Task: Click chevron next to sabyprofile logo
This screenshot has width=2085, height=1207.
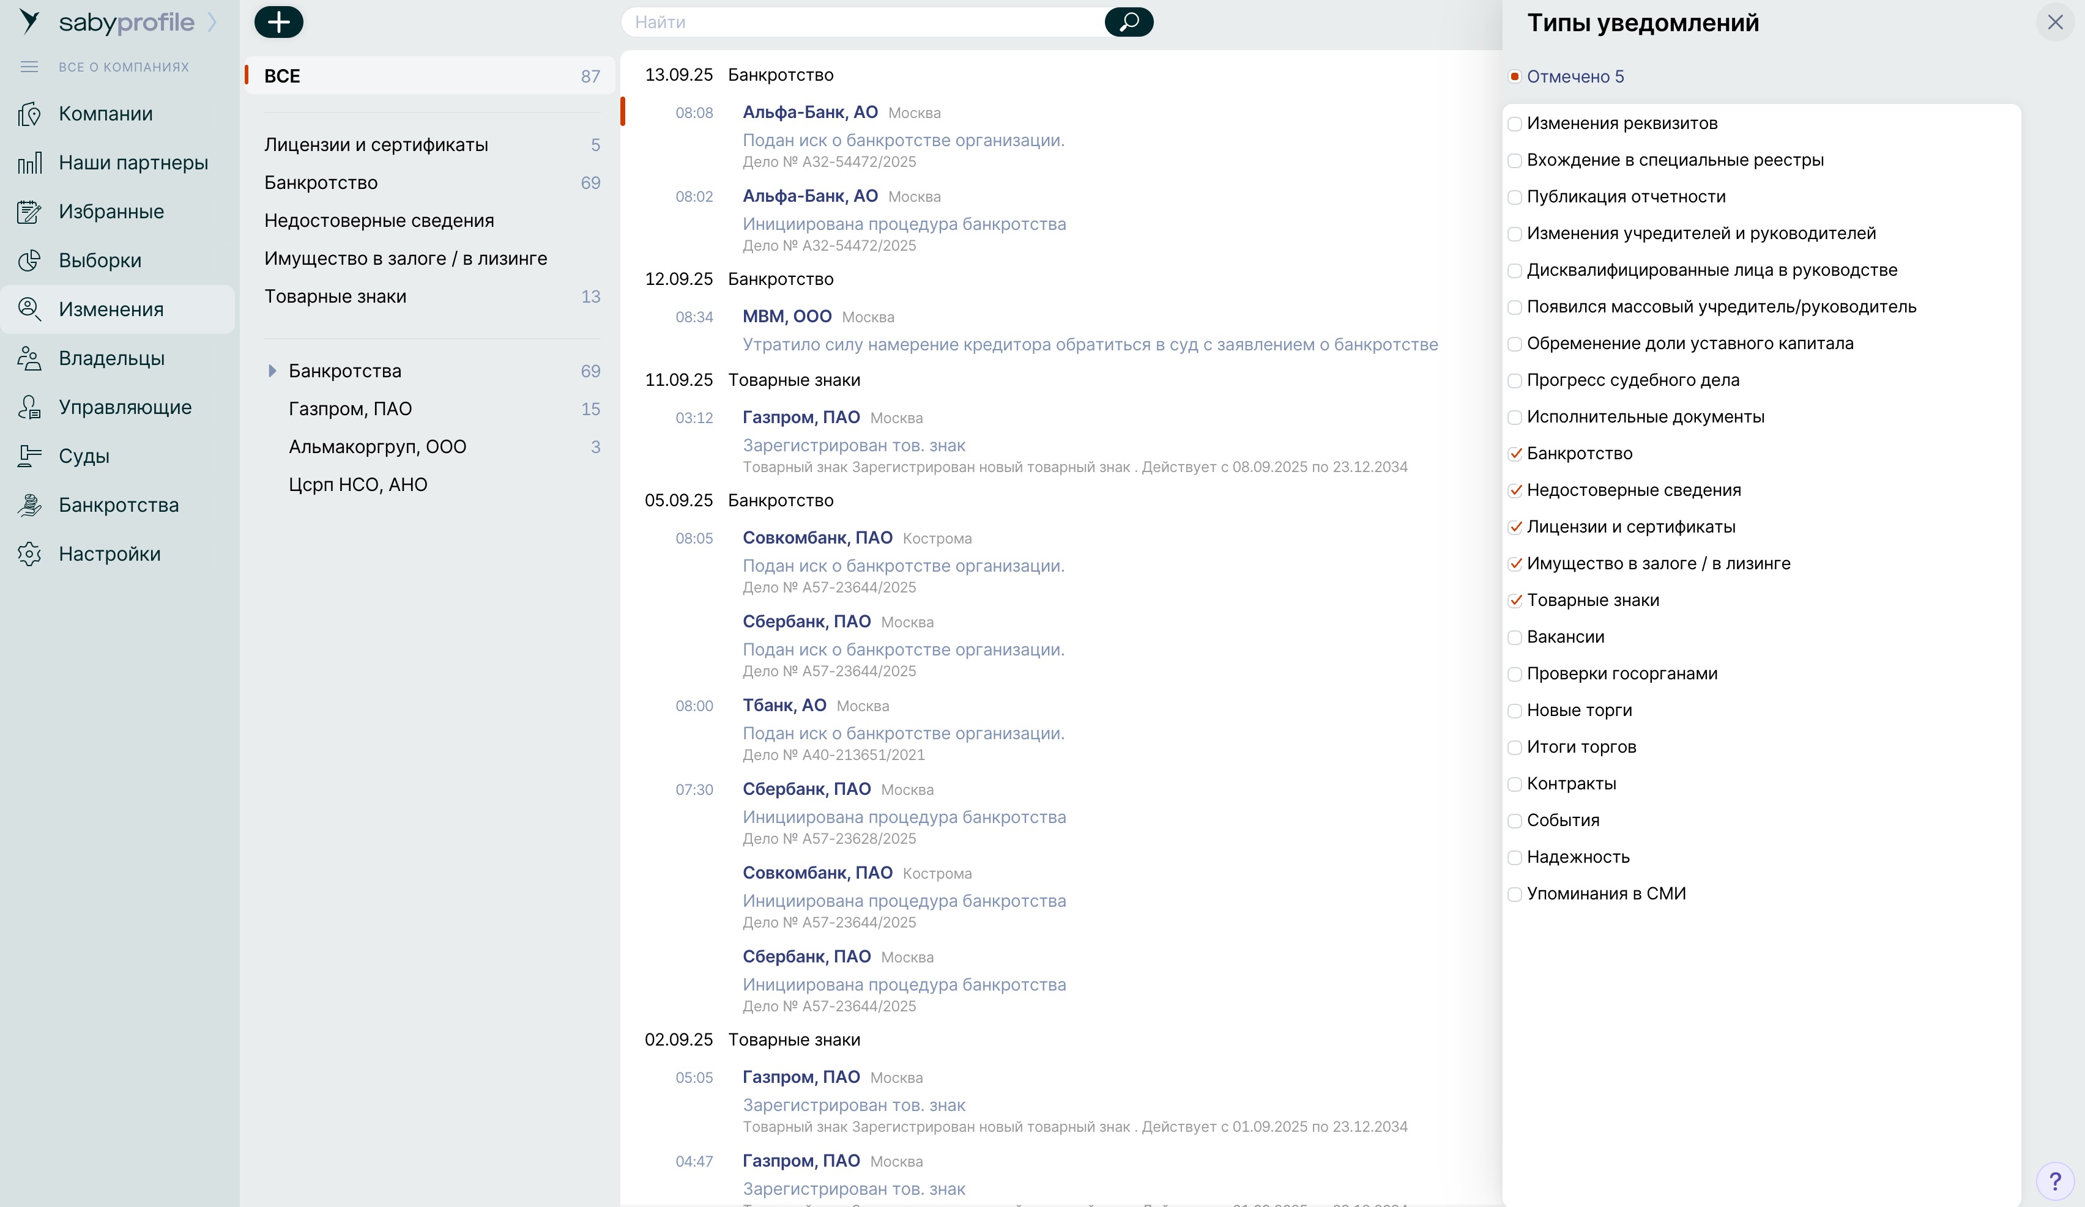Action: point(213,23)
